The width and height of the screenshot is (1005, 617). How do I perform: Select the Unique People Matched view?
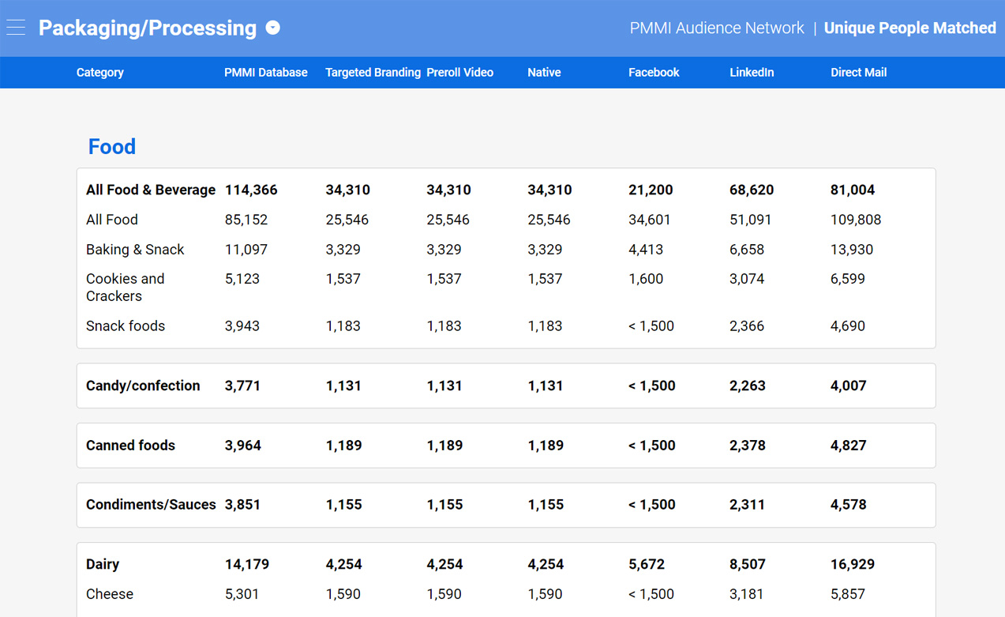[909, 28]
